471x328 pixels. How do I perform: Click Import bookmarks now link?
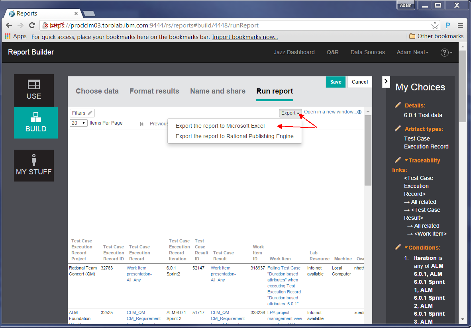245,37
